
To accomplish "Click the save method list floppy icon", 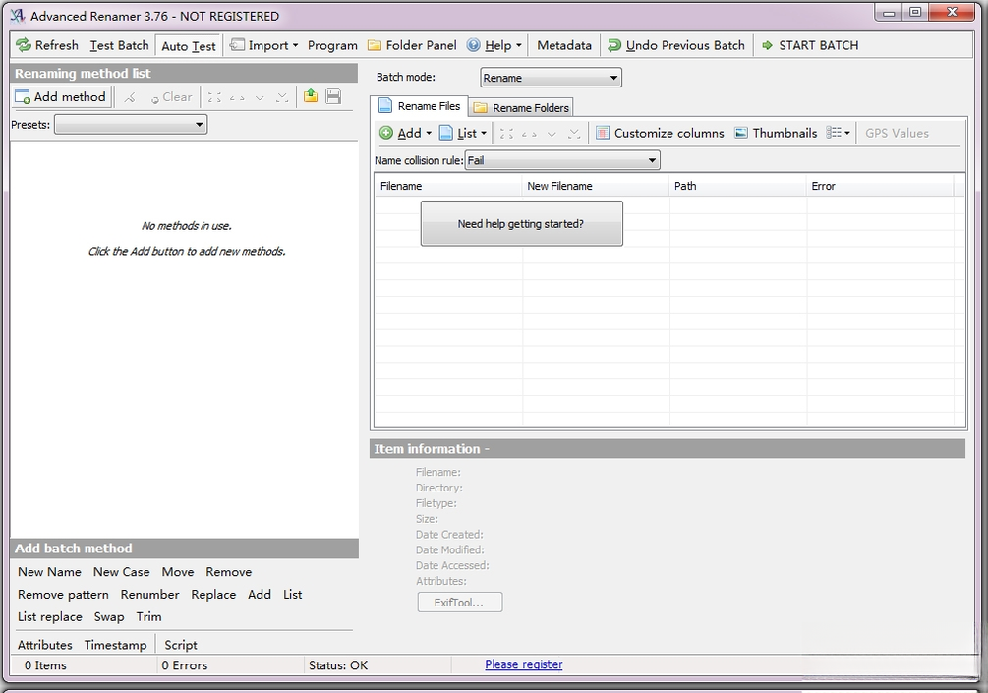I will 333,96.
